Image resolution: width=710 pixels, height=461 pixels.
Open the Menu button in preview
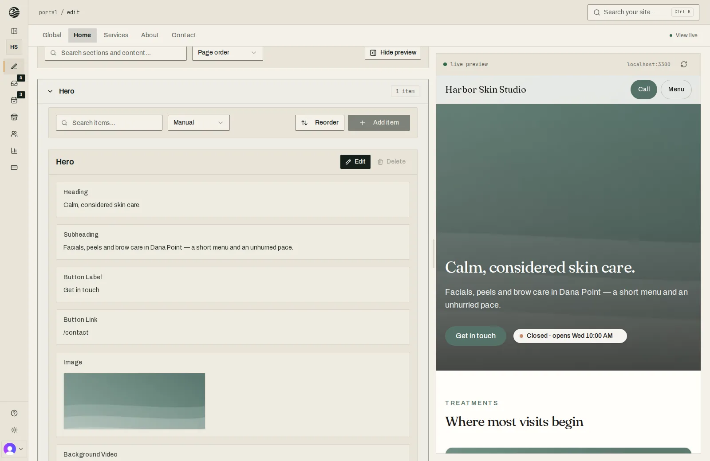[676, 90]
